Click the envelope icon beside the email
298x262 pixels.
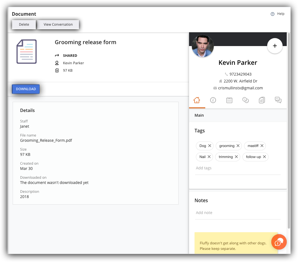click(215, 88)
